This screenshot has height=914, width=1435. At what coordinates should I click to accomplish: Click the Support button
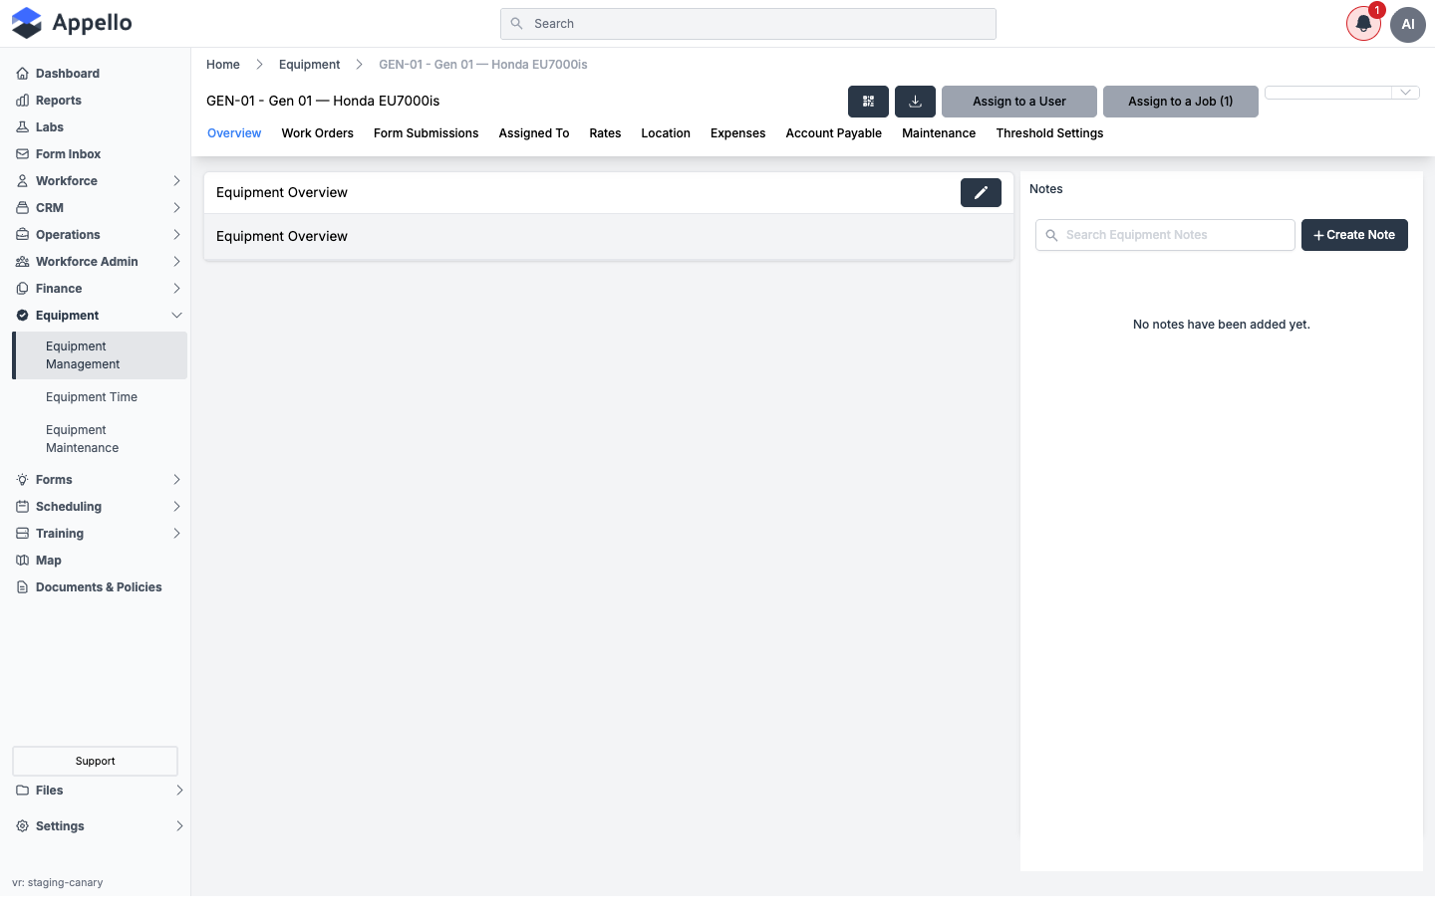[95, 762]
